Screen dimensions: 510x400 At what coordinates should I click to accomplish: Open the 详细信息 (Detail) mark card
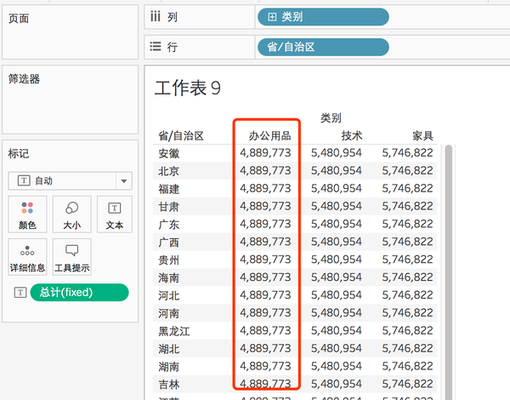click(27, 257)
